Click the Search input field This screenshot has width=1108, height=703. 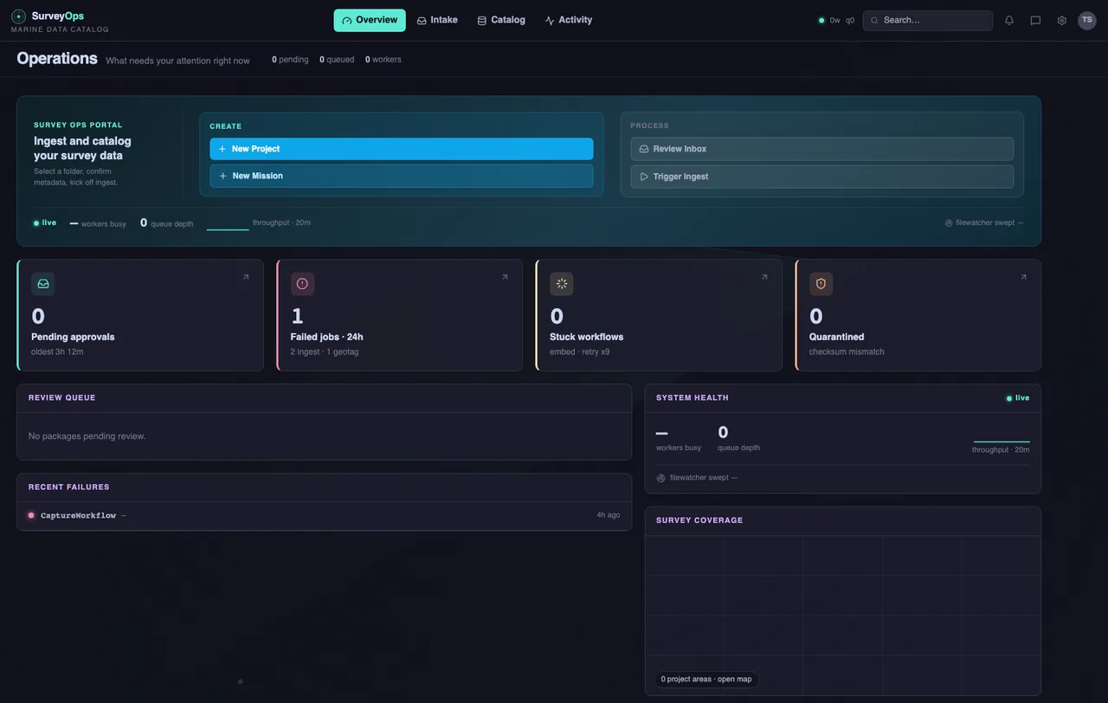[928, 21]
